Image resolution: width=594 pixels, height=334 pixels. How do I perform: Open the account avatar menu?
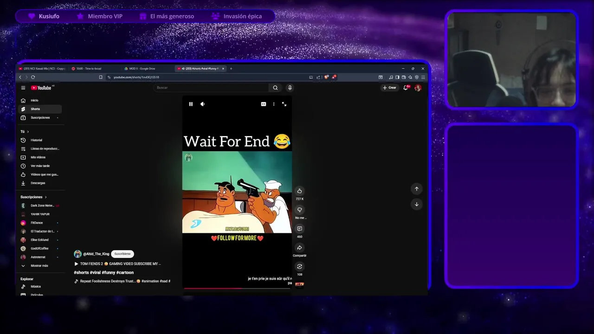418,88
